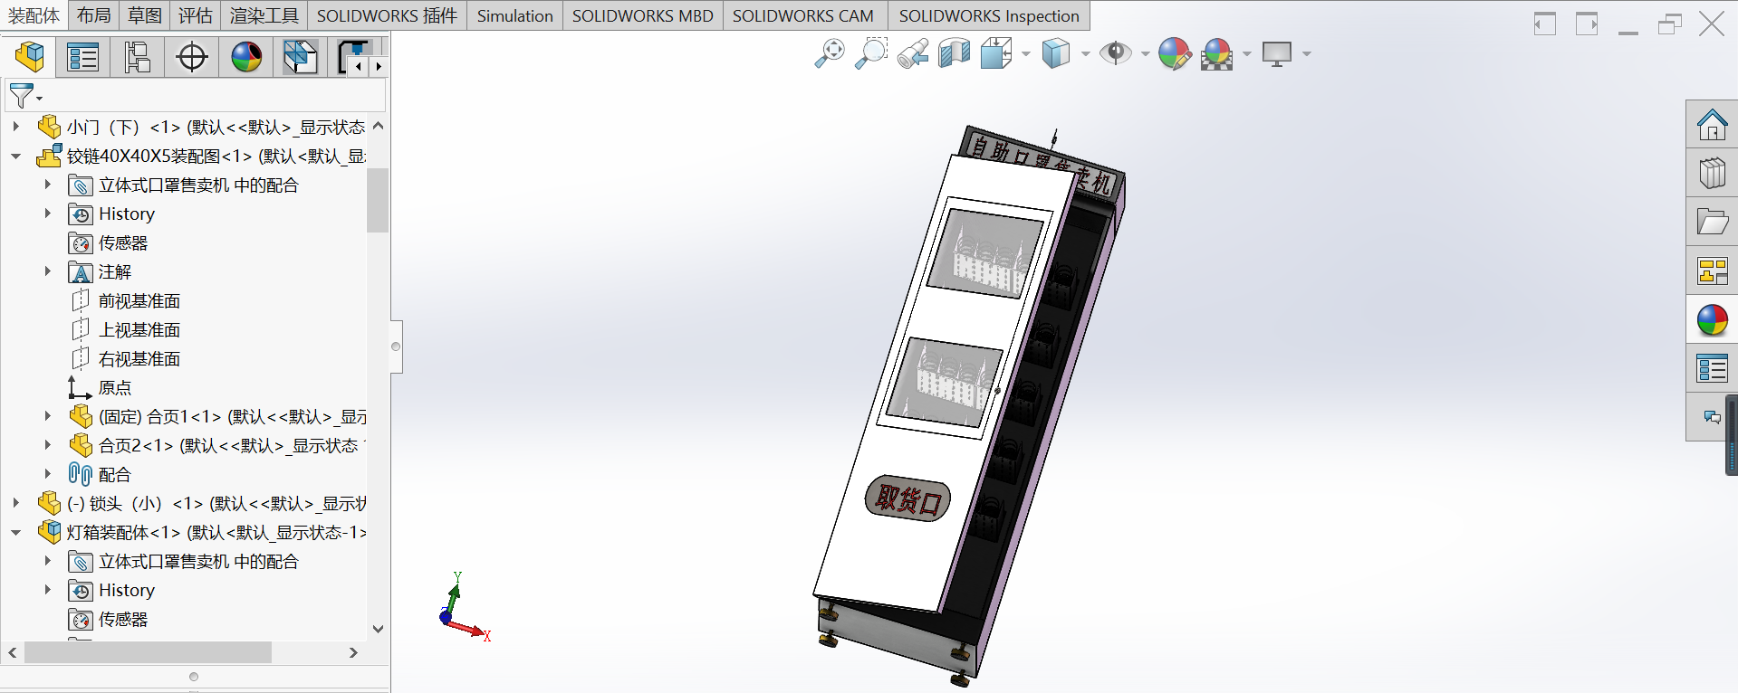Image resolution: width=1738 pixels, height=693 pixels.
Task: Click the Zoom to Fit icon
Action: pyautogui.click(x=829, y=53)
